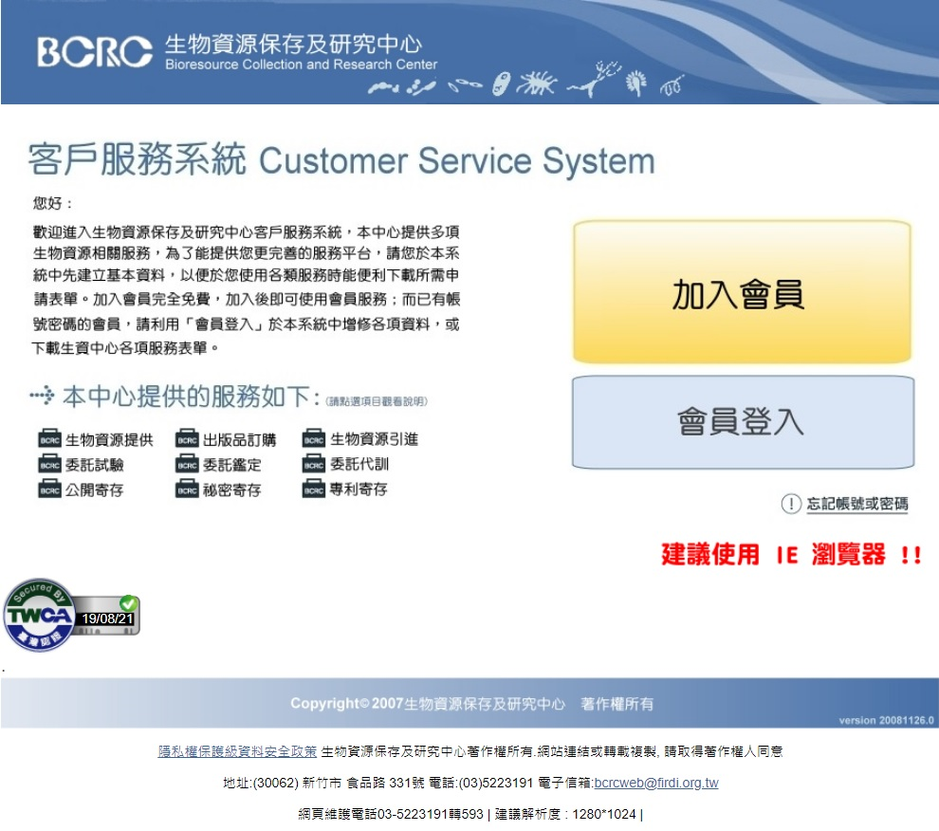
Task: Click the briefcase icon beside 委託鑑定
Action: pyautogui.click(x=187, y=464)
